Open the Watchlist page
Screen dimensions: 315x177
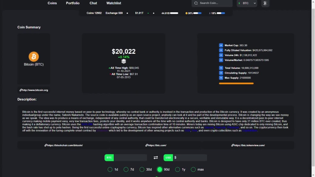114,3
